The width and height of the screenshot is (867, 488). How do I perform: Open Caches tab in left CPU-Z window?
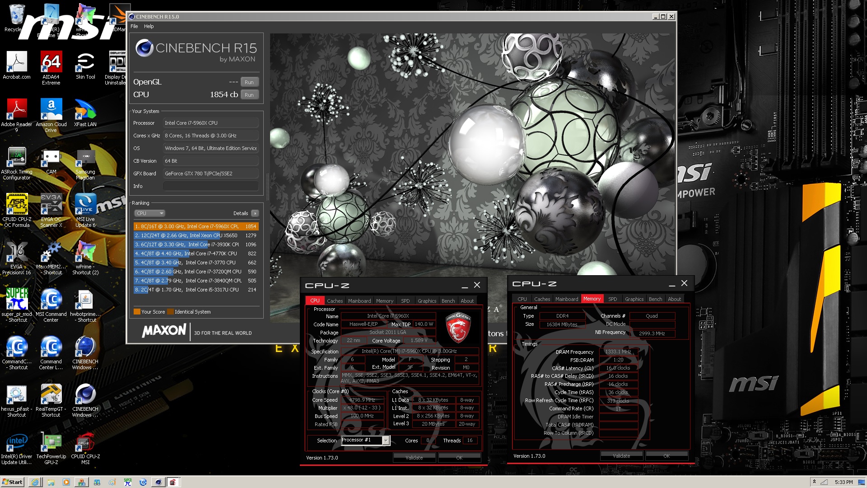point(335,301)
